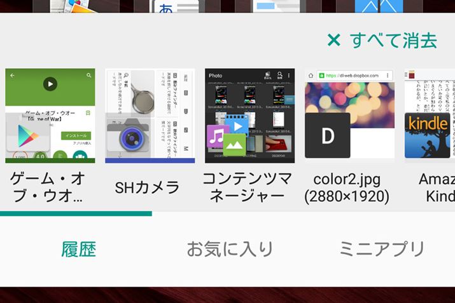Screen dimensions: 455x303
Task: Click the X icon beside すべて消去
Action: pos(333,41)
